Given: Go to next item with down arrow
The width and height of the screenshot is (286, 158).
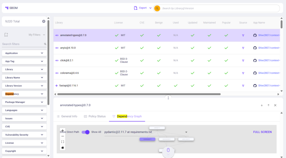Looking at the screenshot, I should point(262,105).
